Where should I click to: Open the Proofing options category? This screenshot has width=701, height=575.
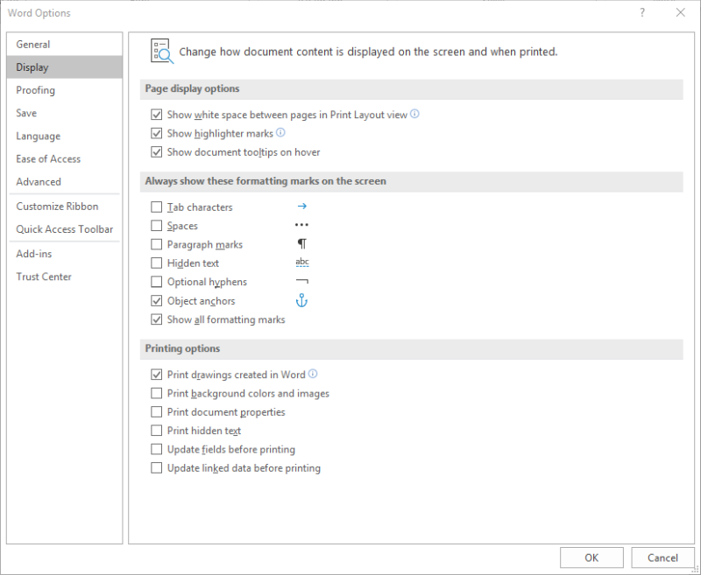[x=36, y=90]
